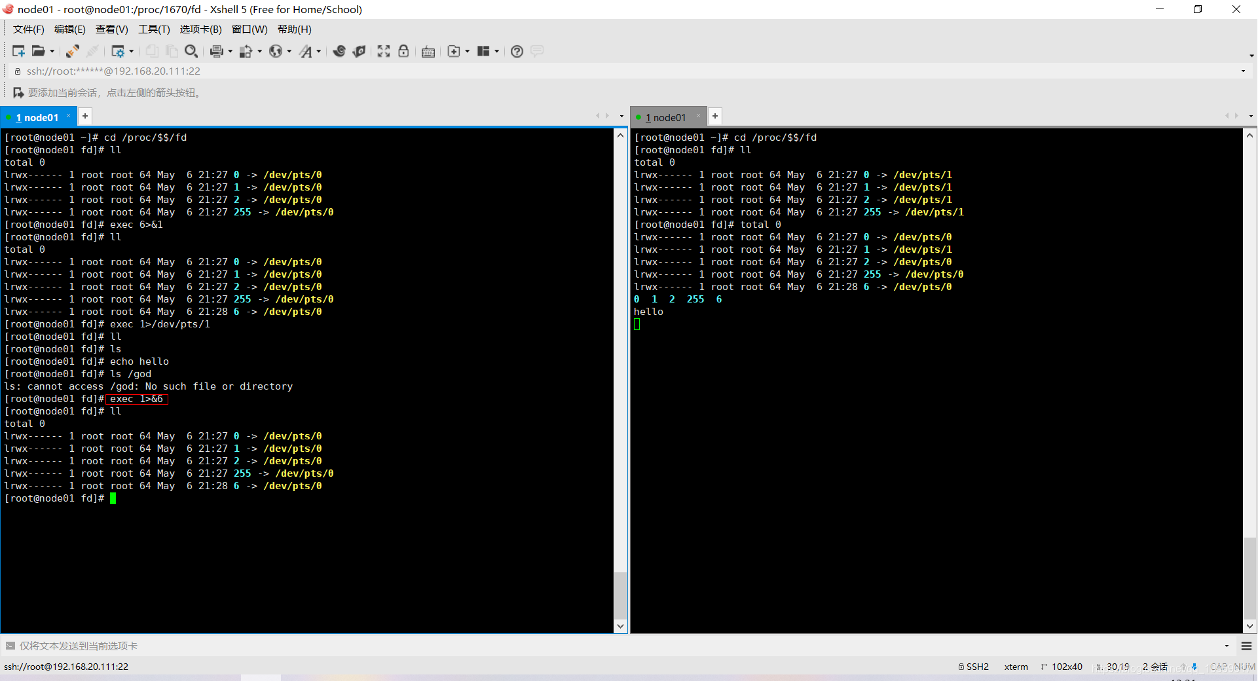Click the Help question mark icon
This screenshot has height=681, width=1258.
pyautogui.click(x=517, y=51)
